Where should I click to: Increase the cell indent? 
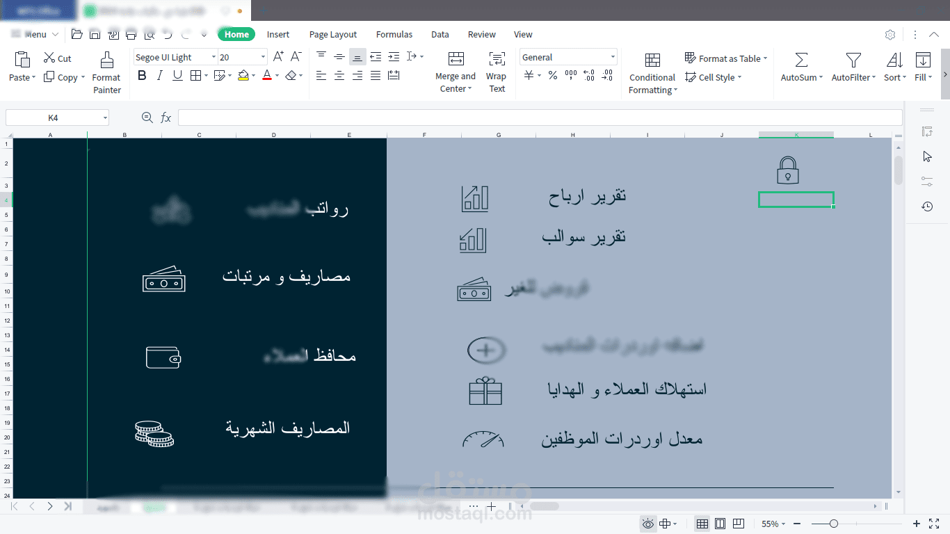point(394,56)
